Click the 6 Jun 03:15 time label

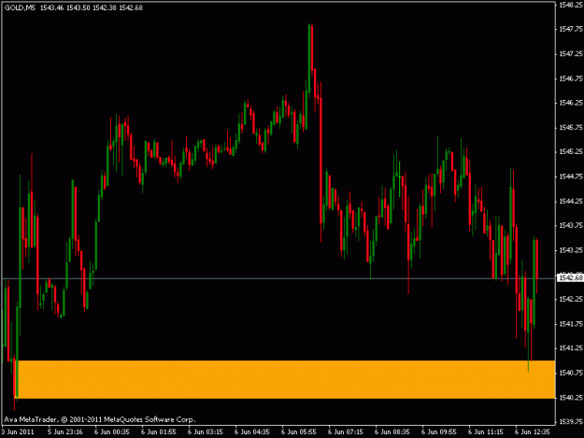tap(206, 432)
